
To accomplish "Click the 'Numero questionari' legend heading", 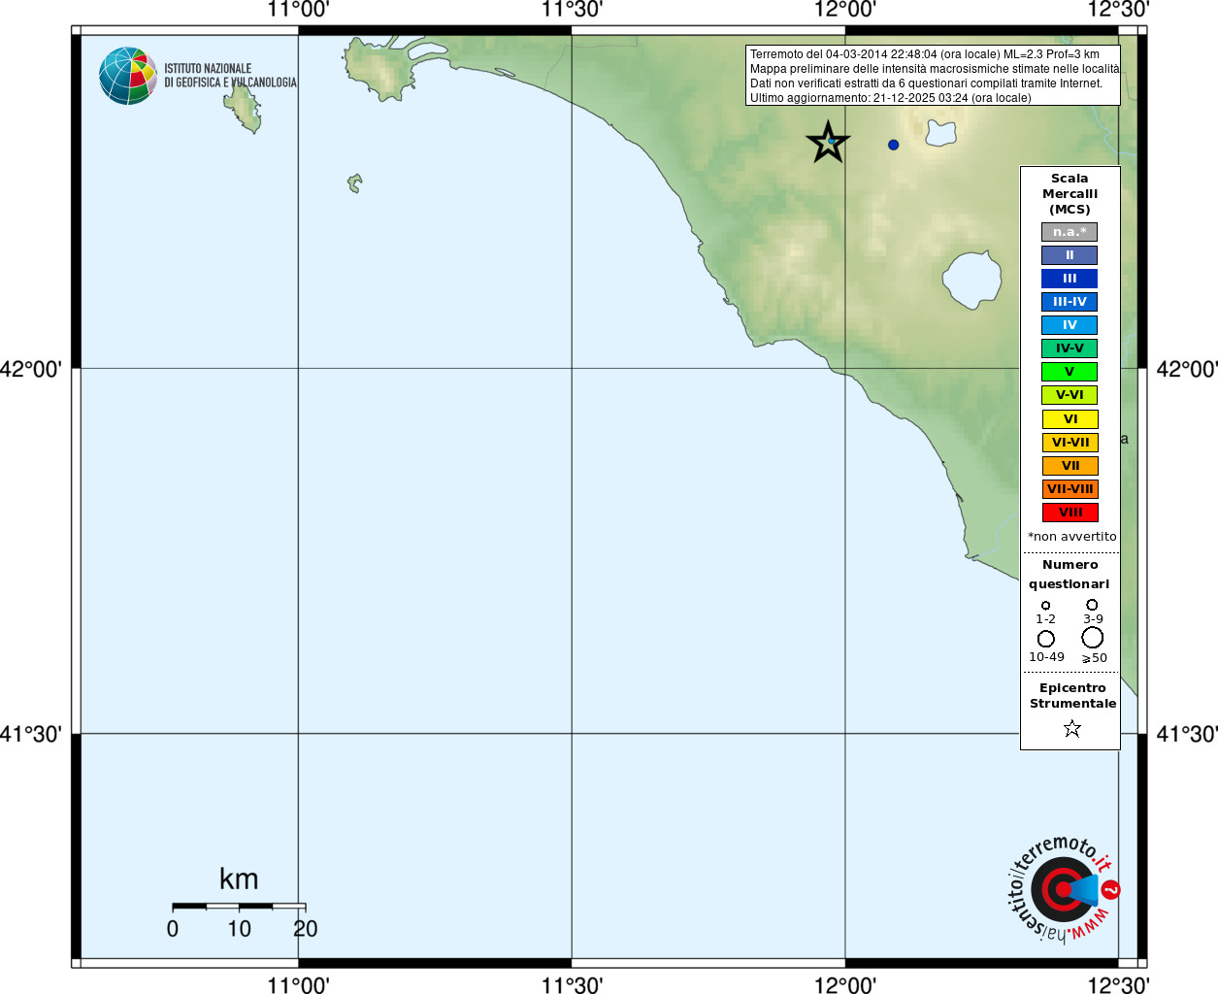I will pyautogui.click(x=1070, y=575).
